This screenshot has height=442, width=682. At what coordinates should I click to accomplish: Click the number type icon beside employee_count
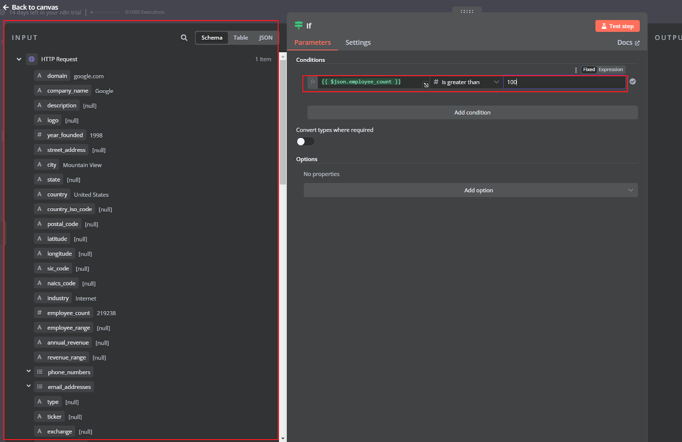[x=40, y=313]
